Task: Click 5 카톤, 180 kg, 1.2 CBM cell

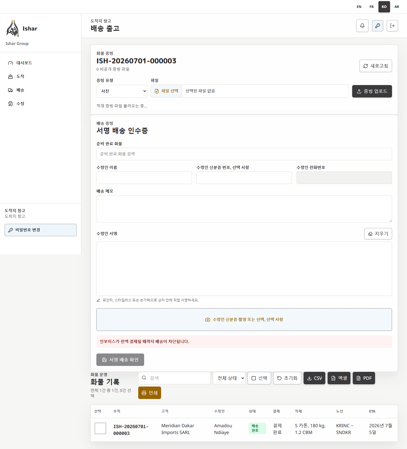Action: 310,429
